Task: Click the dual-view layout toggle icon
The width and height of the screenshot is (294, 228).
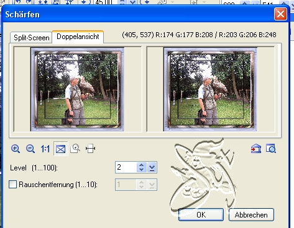Action: tap(90, 149)
